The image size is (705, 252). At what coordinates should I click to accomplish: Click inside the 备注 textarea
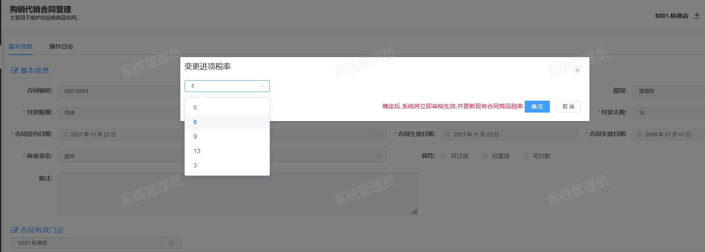pos(238,194)
